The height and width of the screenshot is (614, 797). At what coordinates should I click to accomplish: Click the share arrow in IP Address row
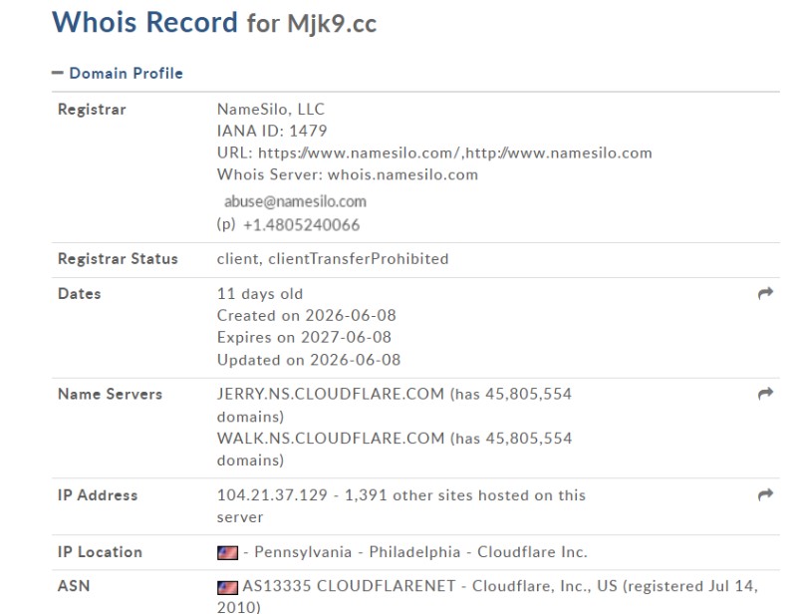click(x=765, y=495)
